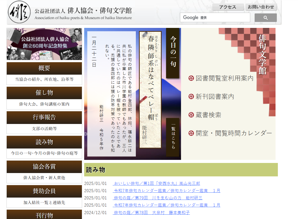Open the 賛助会員 menu section
Image resolution: width=298 pixels, height=219 pixels.
coord(44,191)
